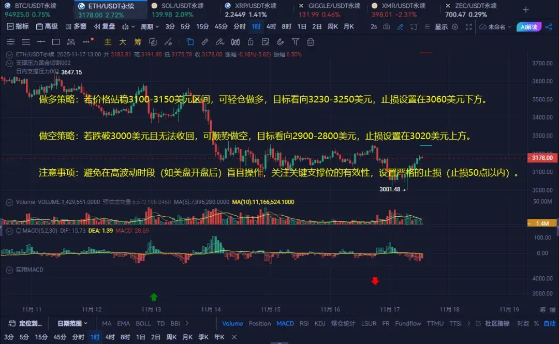
Task: Click the orange 3178.00 price label
Action: point(542,158)
